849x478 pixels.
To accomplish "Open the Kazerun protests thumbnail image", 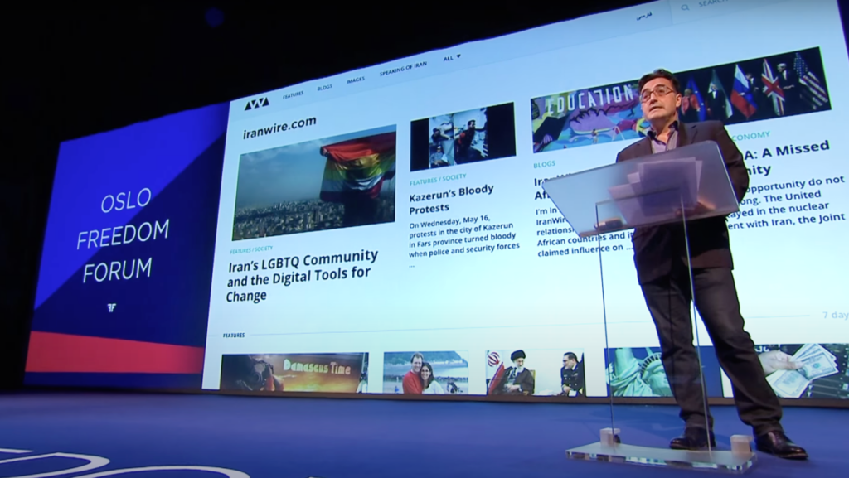I will pos(463,136).
